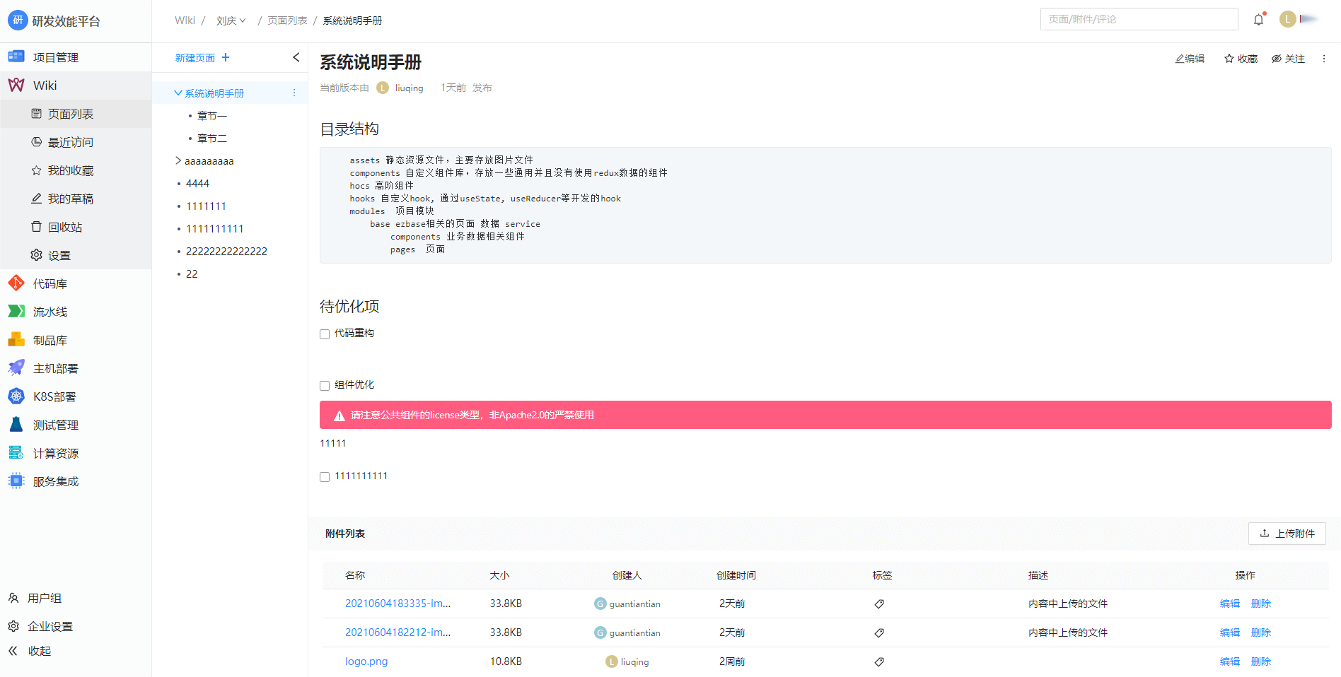This screenshot has height=677, width=1341.
Task: Open the 刘庆 breadcrumb dropdown
Action: coord(231,20)
